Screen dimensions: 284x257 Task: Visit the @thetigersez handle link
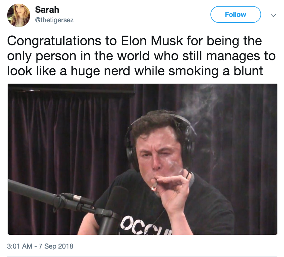pos(54,20)
